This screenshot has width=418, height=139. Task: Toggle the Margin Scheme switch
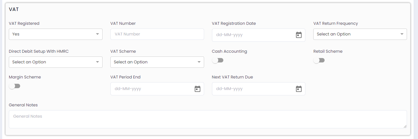14,86
